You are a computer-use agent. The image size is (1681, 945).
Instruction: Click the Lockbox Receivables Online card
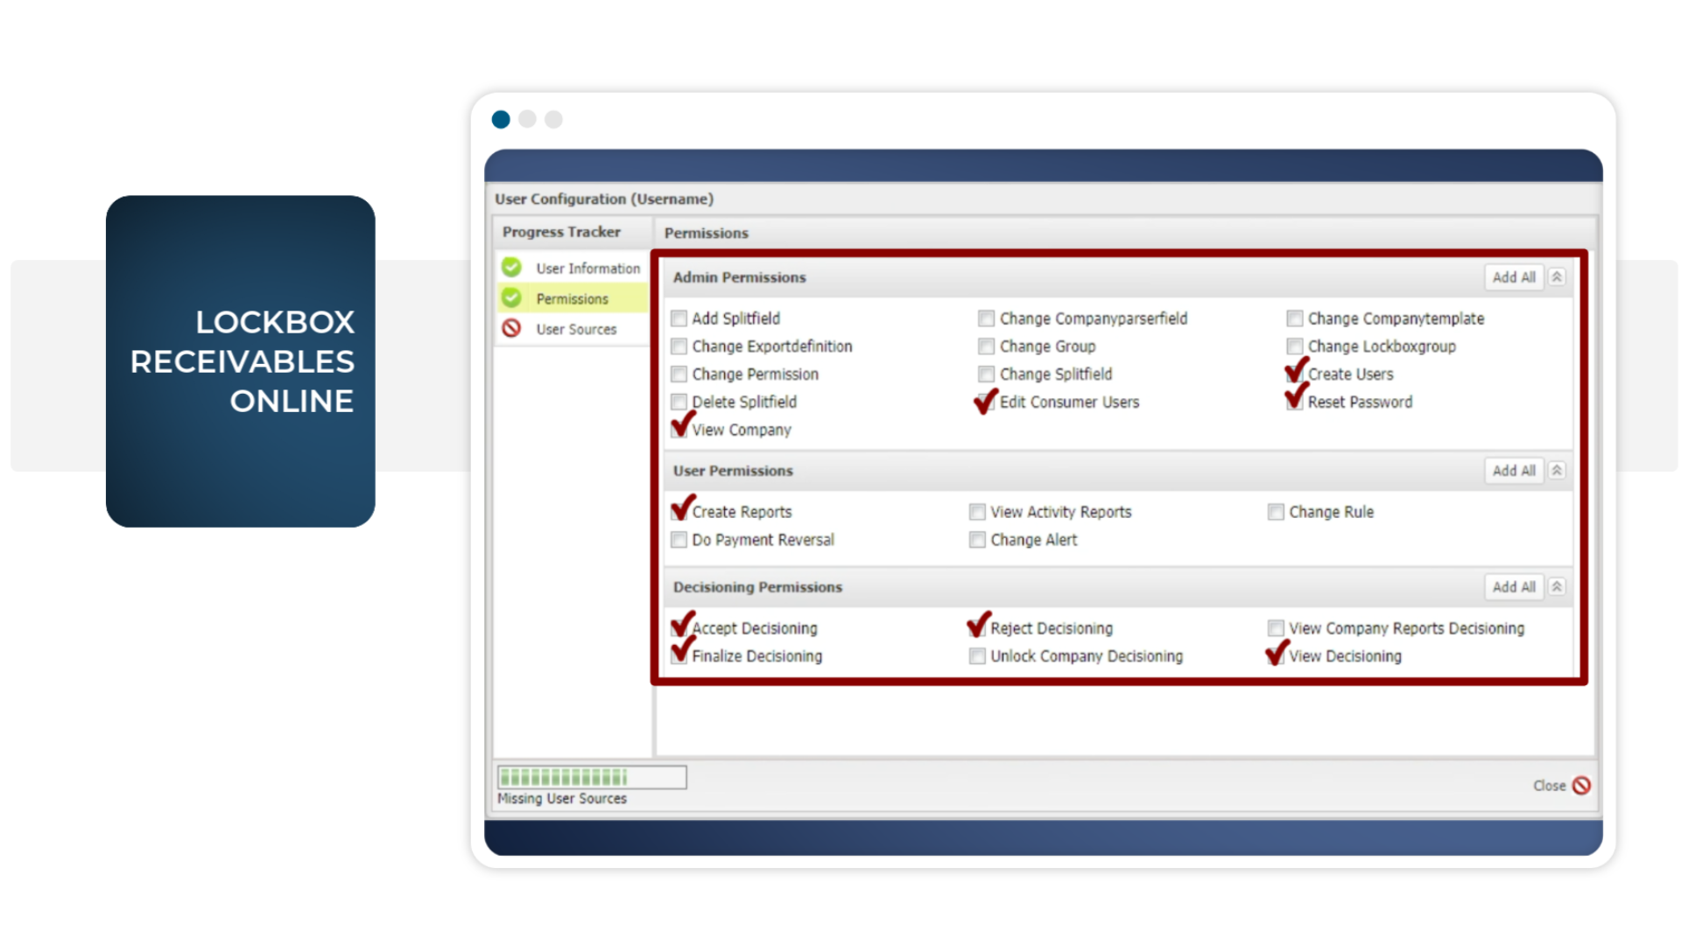click(x=241, y=360)
